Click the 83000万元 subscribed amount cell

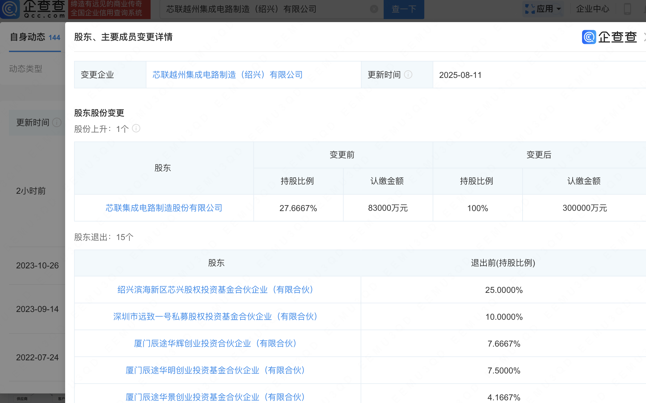[388, 208]
